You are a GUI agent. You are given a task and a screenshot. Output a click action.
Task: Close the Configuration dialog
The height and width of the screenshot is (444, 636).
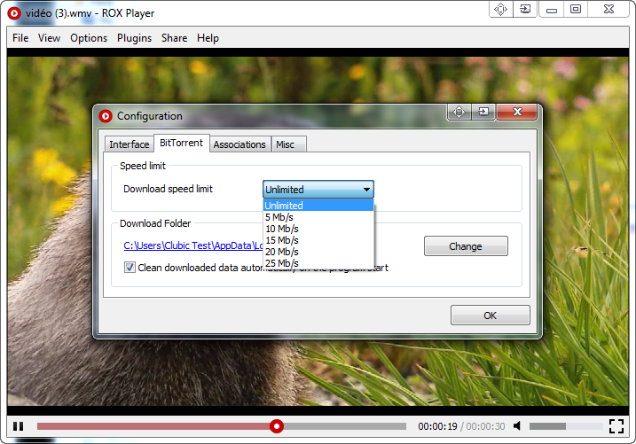pyautogui.click(x=517, y=112)
